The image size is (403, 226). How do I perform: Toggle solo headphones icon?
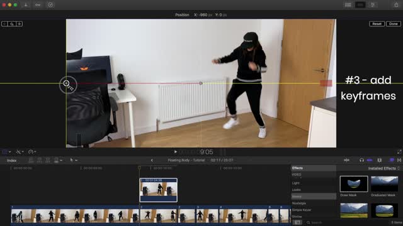[x=361, y=160]
